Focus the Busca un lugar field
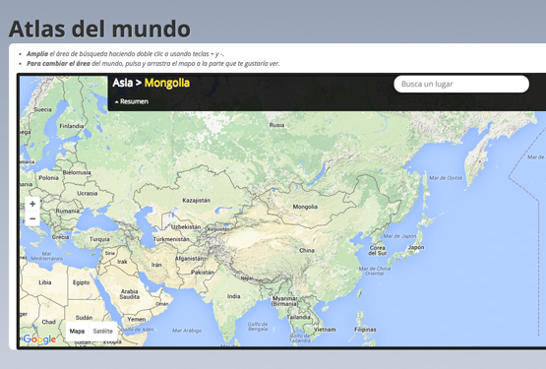 coord(461,84)
